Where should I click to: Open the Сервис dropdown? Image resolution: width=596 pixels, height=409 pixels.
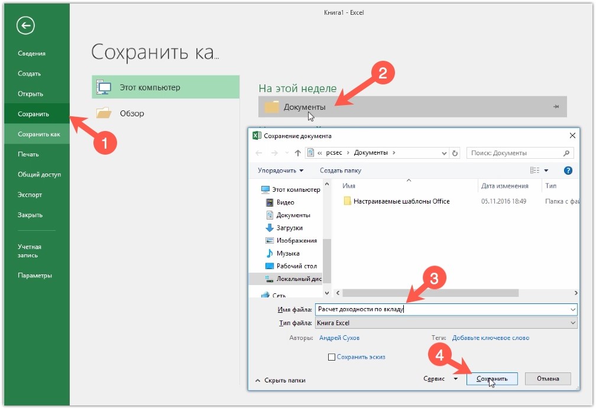click(440, 379)
